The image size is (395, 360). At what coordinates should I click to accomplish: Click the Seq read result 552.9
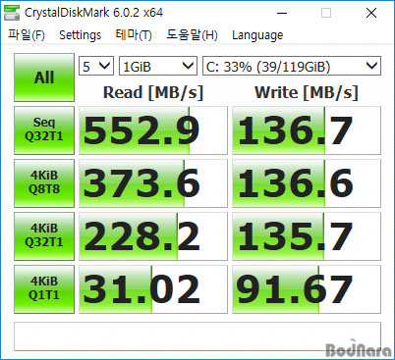[153, 130]
